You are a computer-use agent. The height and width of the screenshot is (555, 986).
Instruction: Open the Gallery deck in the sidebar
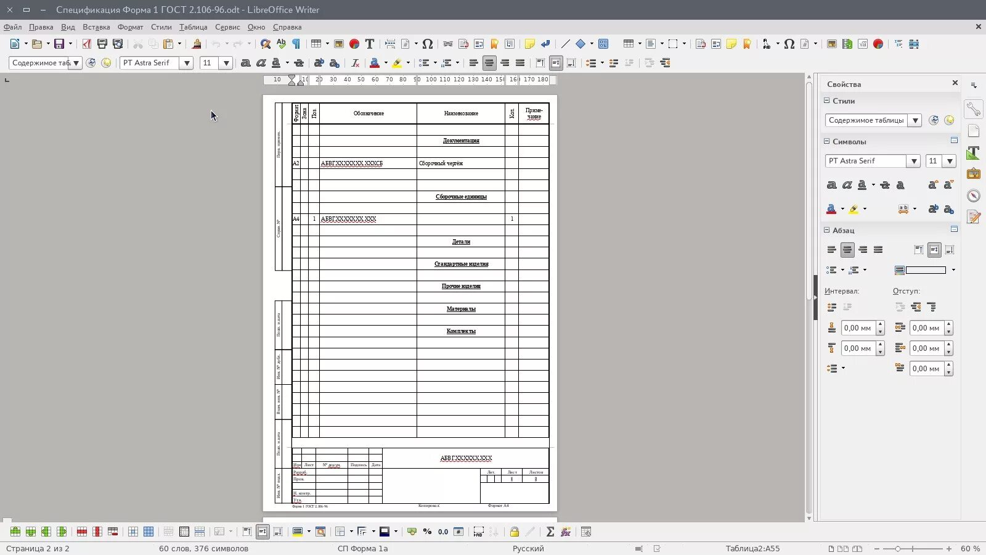click(974, 175)
